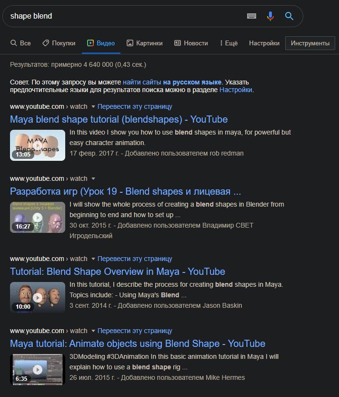Click the name 'Игродельский' under second result
The height and width of the screenshot is (397, 339).
91,236
